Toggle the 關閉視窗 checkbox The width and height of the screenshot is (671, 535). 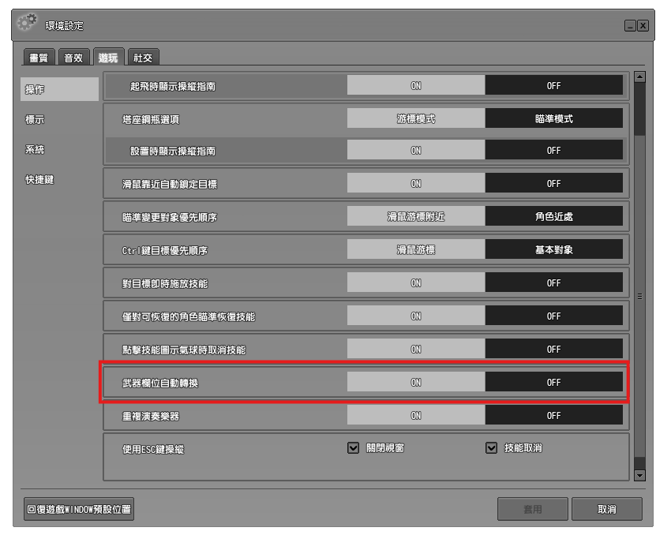point(353,447)
